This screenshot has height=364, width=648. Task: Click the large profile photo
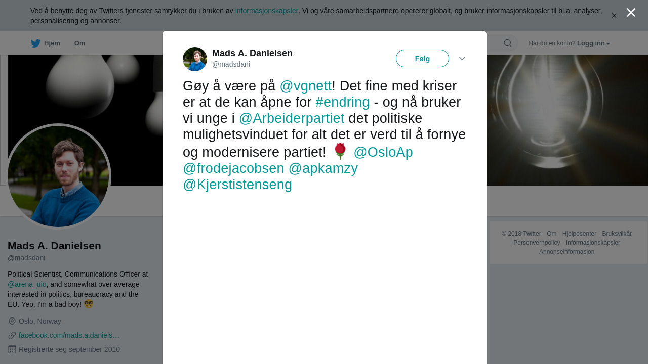pyautogui.click(x=58, y=176)
